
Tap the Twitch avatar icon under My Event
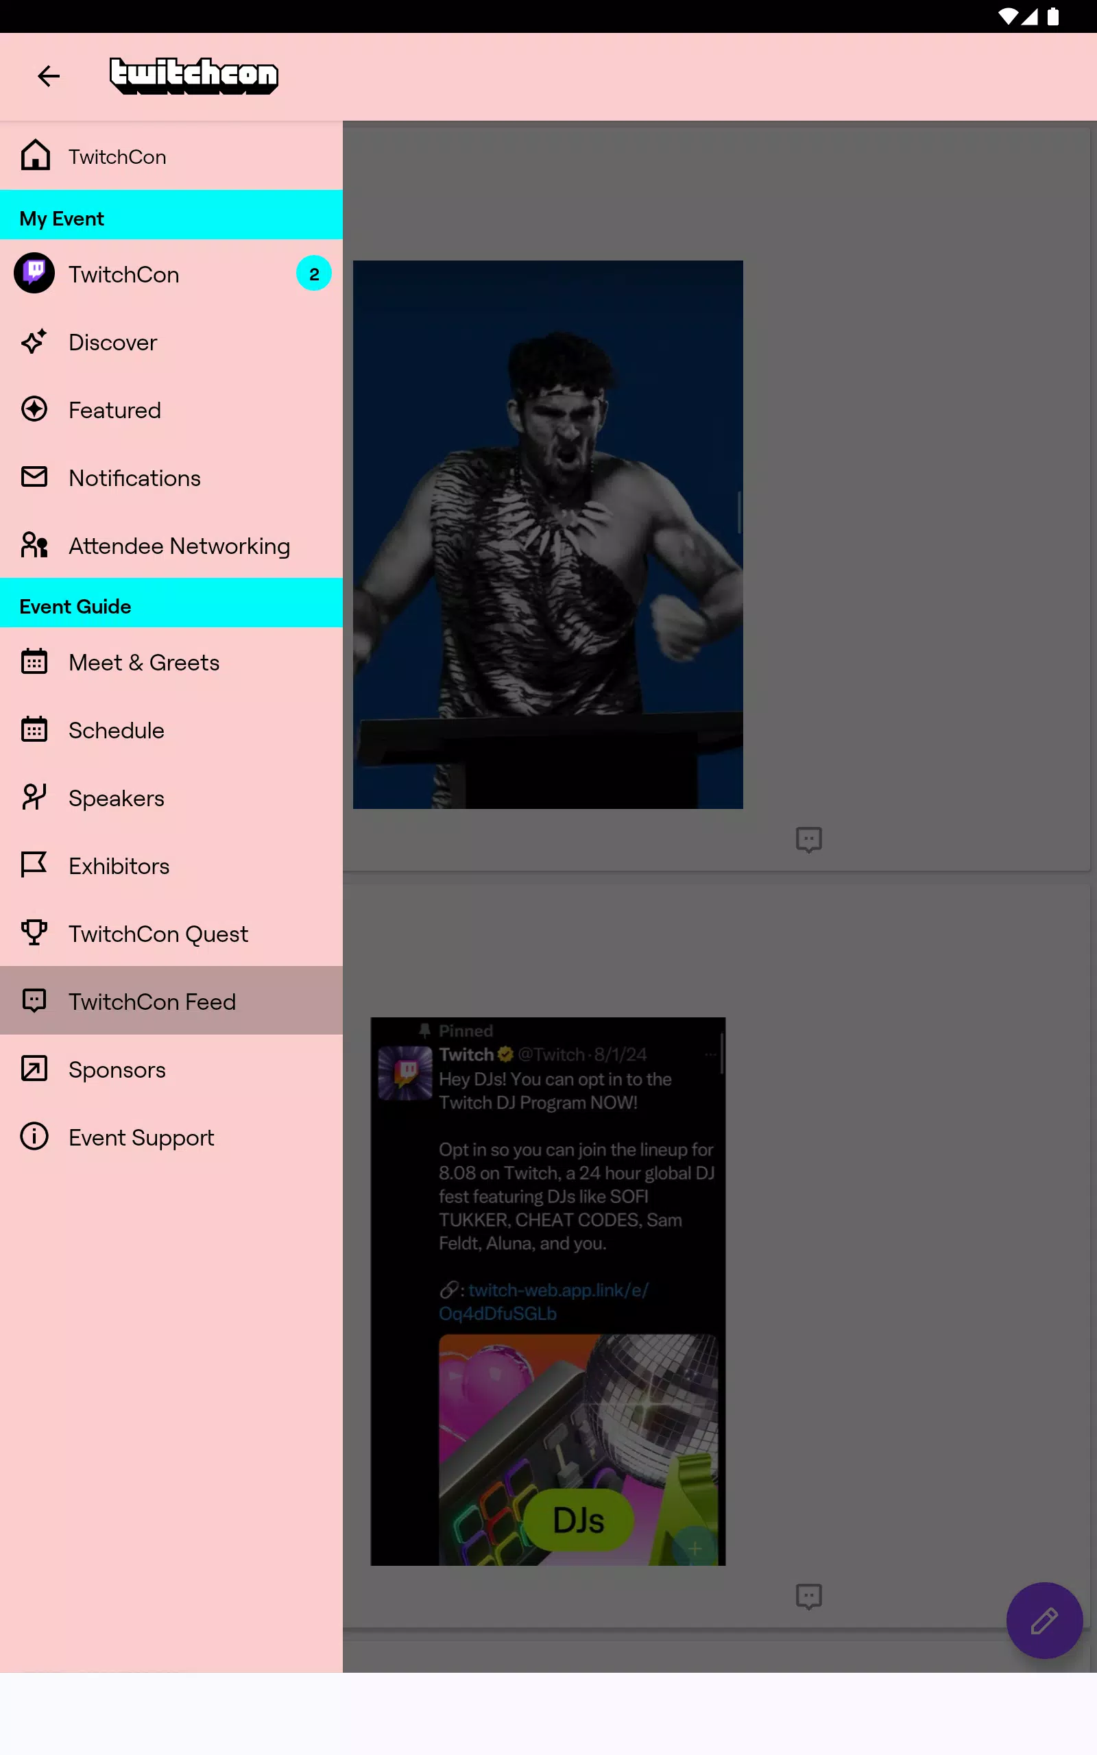[x=34, y=274]
